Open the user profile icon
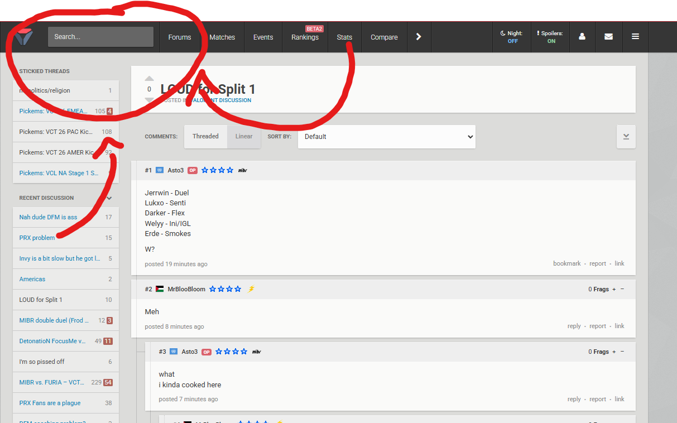The height and width of the screenshot is (423, 677). click(582, 37)
